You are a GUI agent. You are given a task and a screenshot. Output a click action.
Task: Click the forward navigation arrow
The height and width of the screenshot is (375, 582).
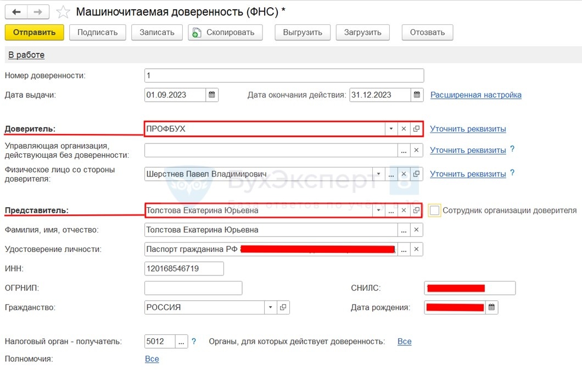[x=36, y=11]
